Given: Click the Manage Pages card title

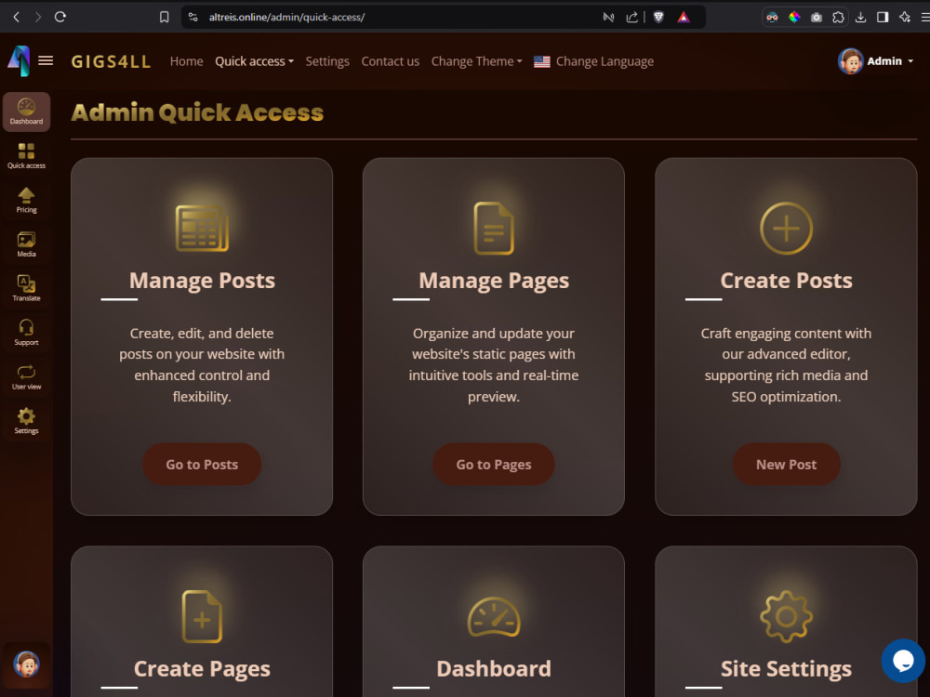Looking at the screenshot, I should point(494,281).
